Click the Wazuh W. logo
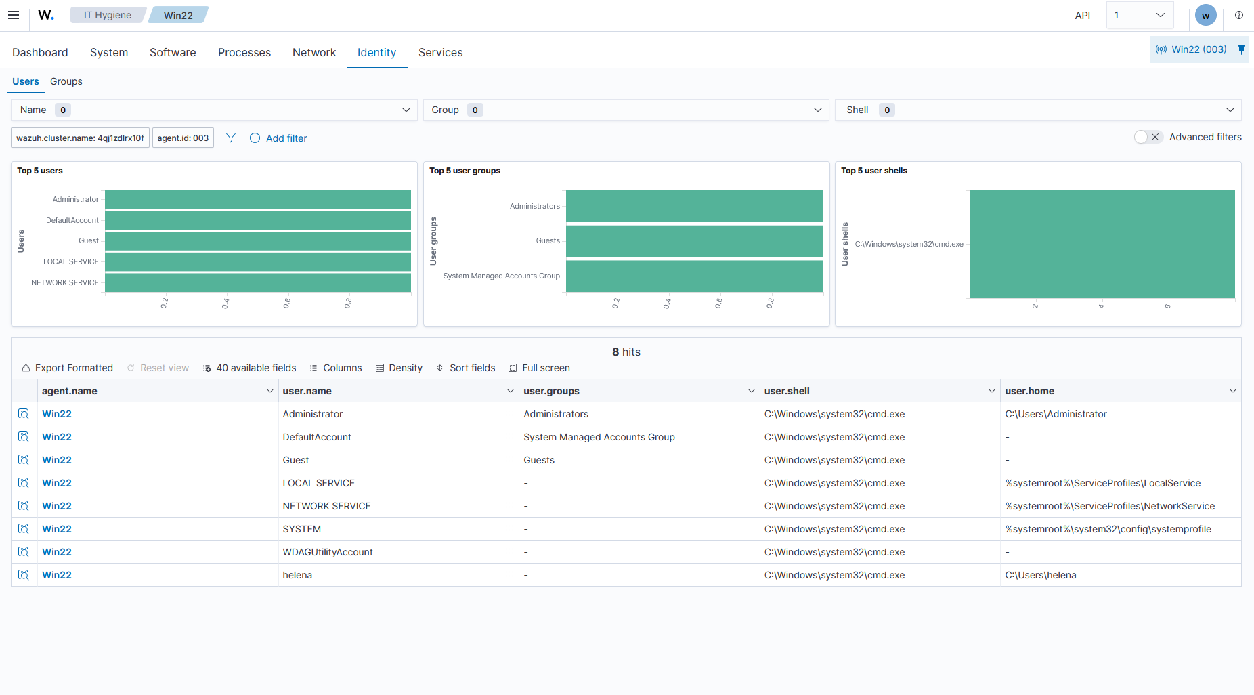 [46, 15]
